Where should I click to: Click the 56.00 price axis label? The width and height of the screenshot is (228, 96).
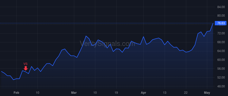pyautogui.click(x=221, y=69)
